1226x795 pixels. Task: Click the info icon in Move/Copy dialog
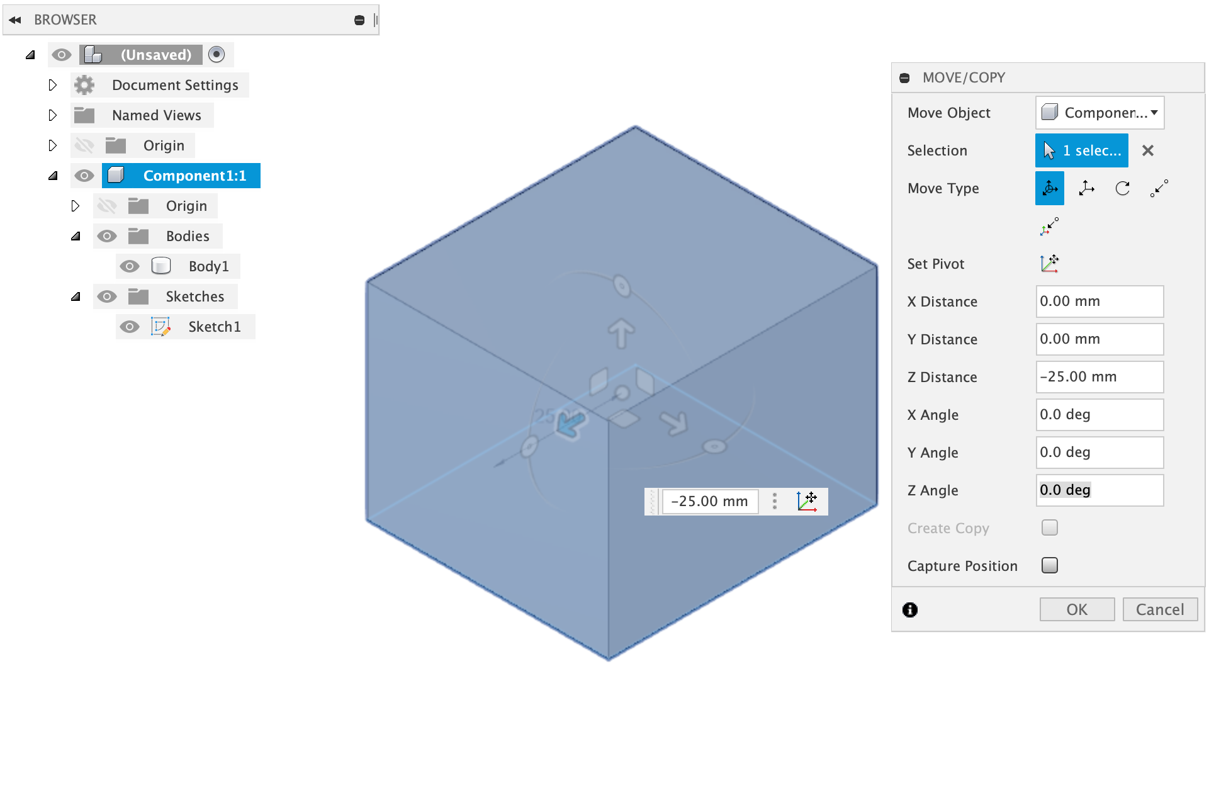(910, 609)
